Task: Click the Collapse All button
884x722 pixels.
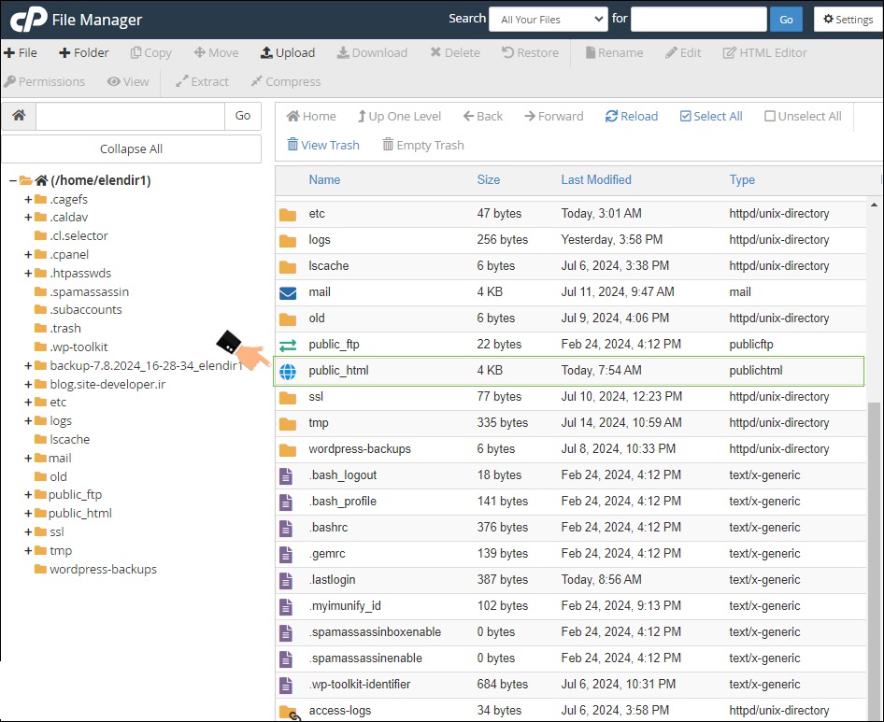Action: click(131, 149)
